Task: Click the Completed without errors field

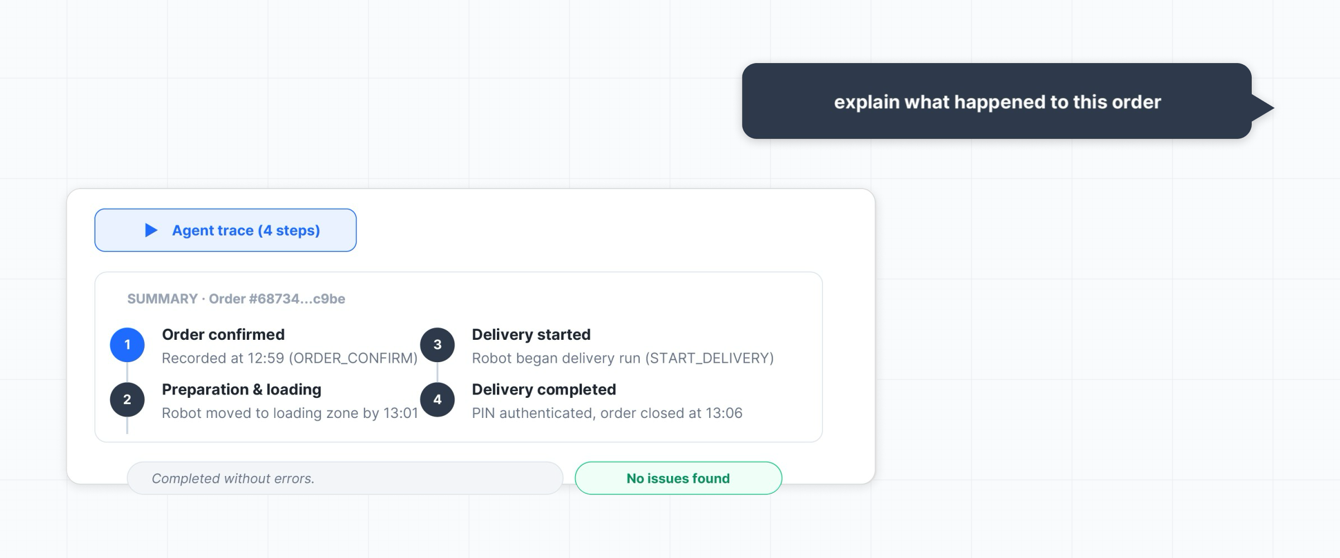Action: click(x=345, y=478)
